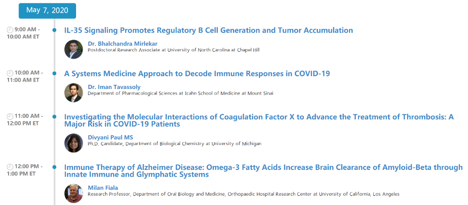Screen dimensions: 468x205
Task: Select speaker name Milan Fiala
Action: click(102, 187)
